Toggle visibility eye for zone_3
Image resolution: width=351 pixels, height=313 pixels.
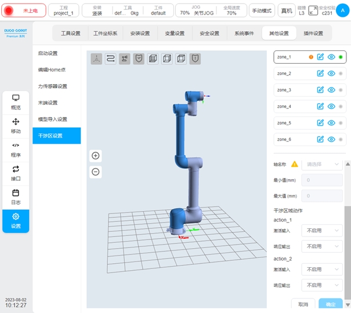pyautogui.click(x=331, y=90)
